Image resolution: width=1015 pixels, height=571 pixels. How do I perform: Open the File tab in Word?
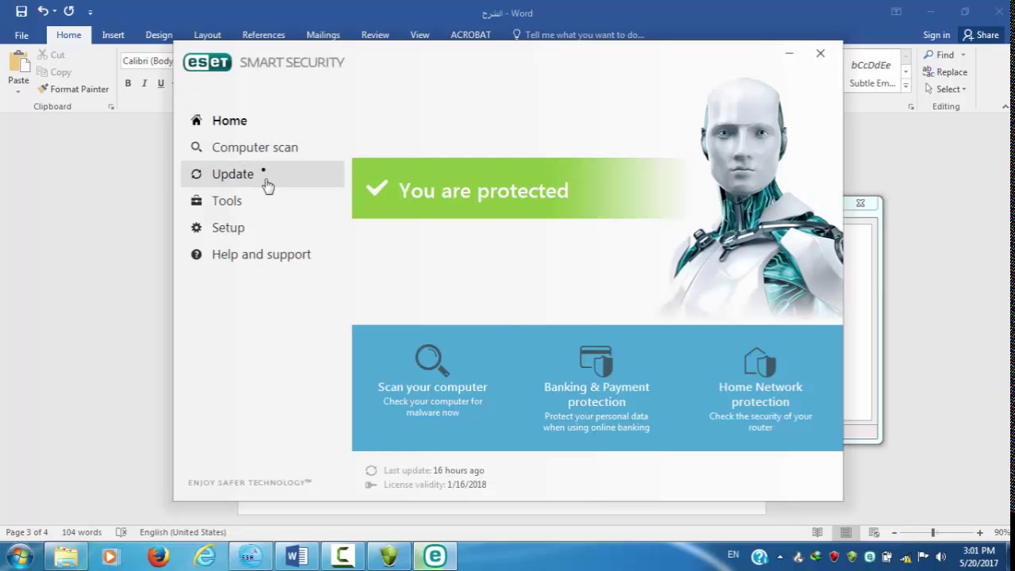click(21, 35)
